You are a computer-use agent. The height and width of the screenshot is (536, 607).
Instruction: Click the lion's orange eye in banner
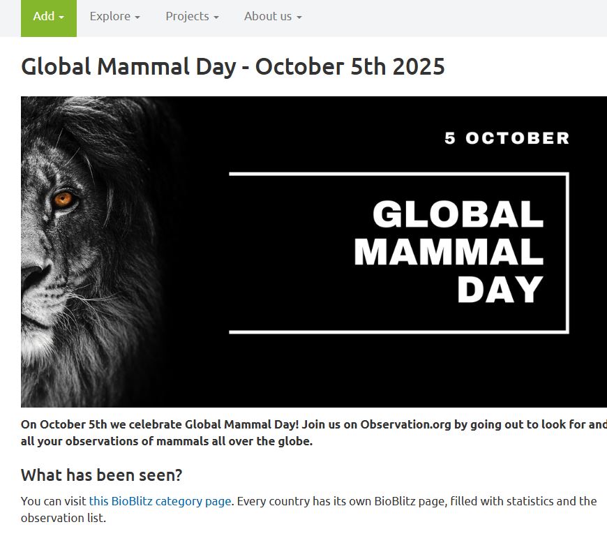point(63,199)
